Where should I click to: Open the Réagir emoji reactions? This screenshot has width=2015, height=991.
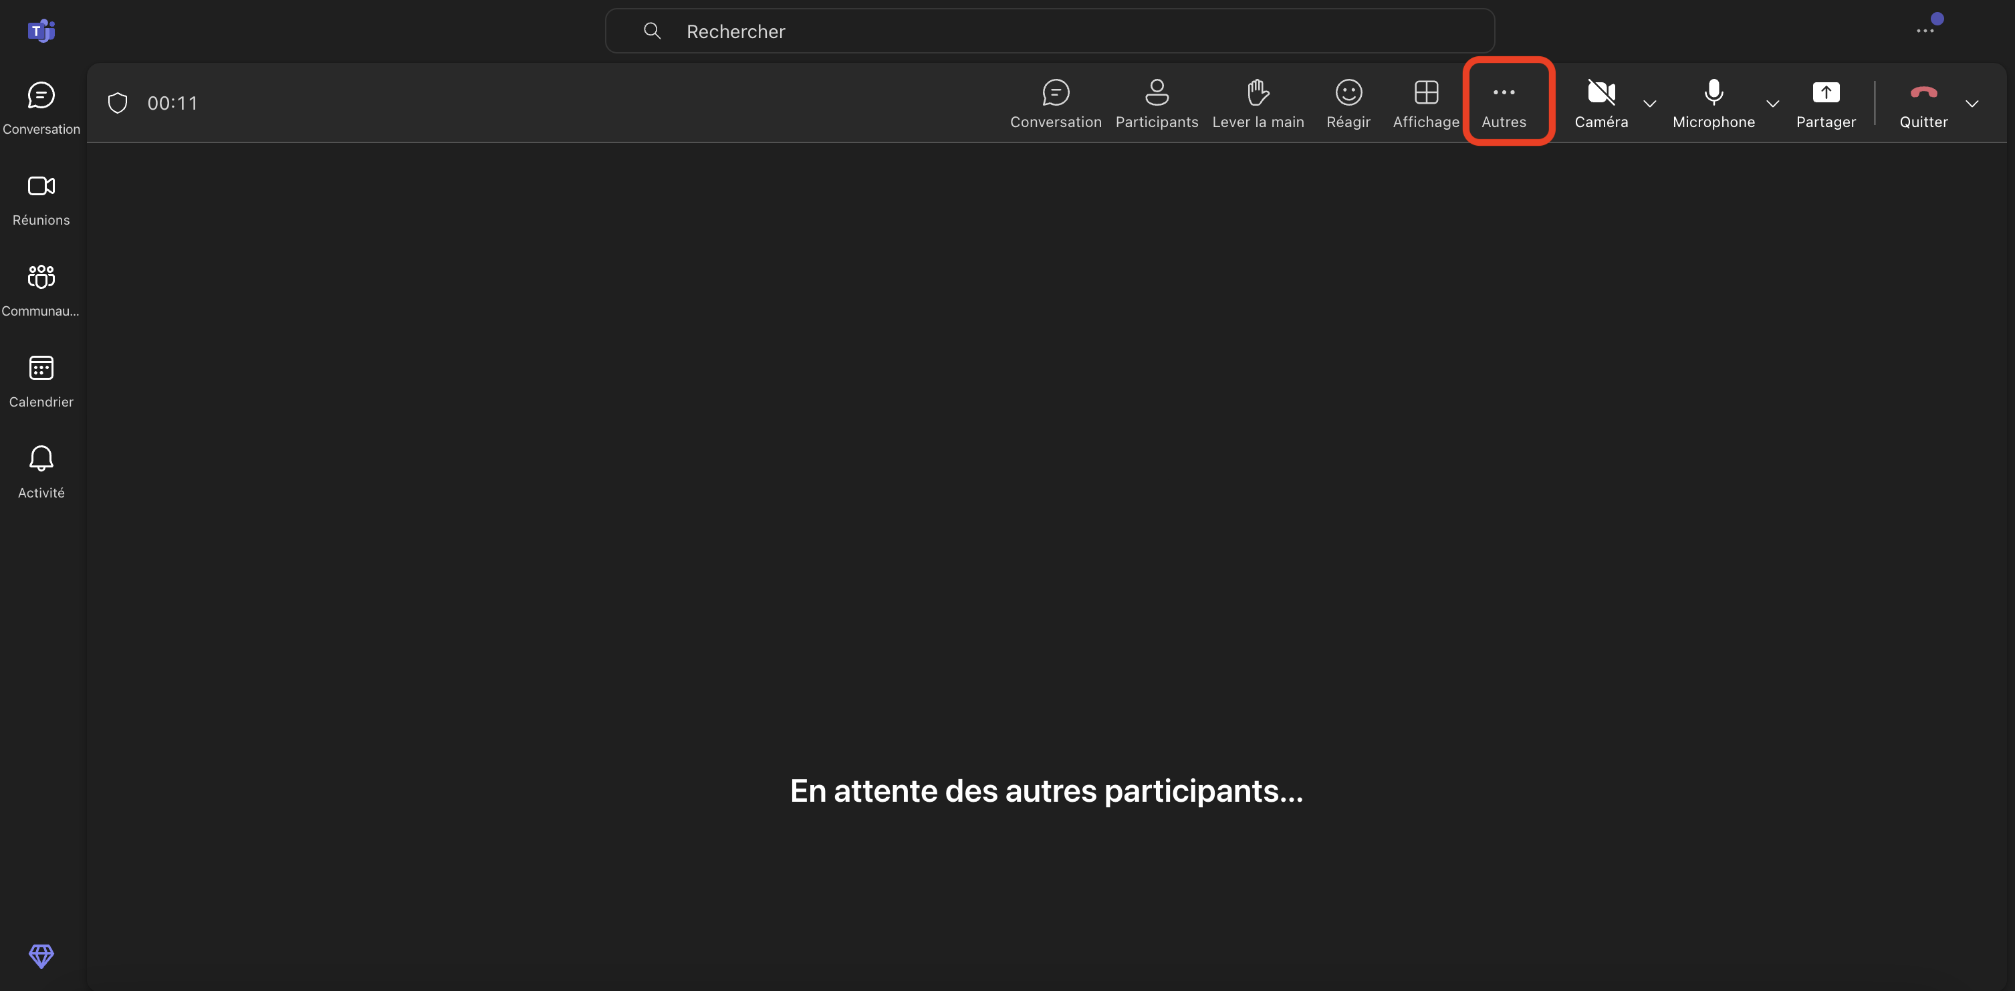click(1348, 103)
